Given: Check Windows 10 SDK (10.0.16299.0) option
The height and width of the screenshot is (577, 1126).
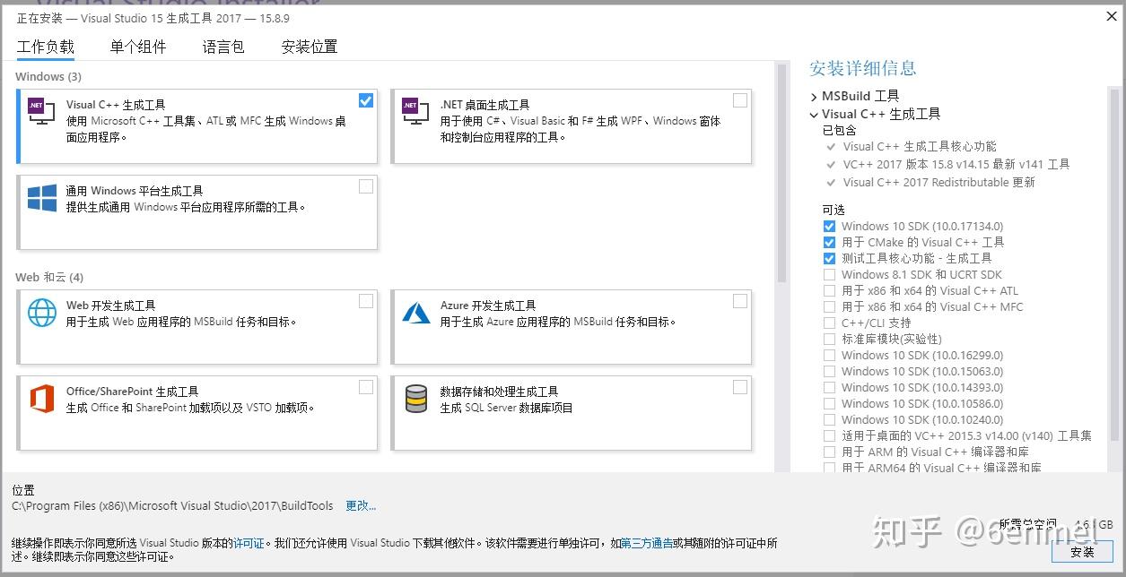Looking at the screenshot, I should click(829, 356).
